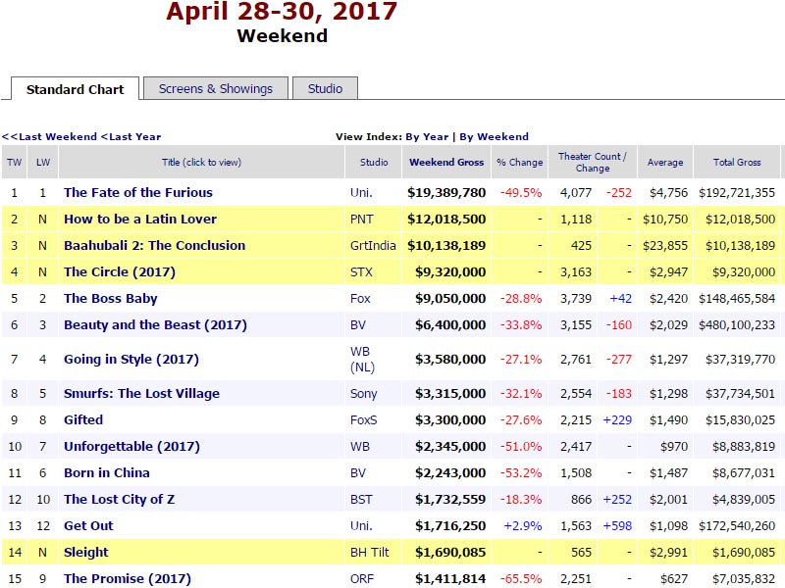Open the STX studio link
Image resolution: width=785 pixels, height=588 pixels.
point(362,272)
